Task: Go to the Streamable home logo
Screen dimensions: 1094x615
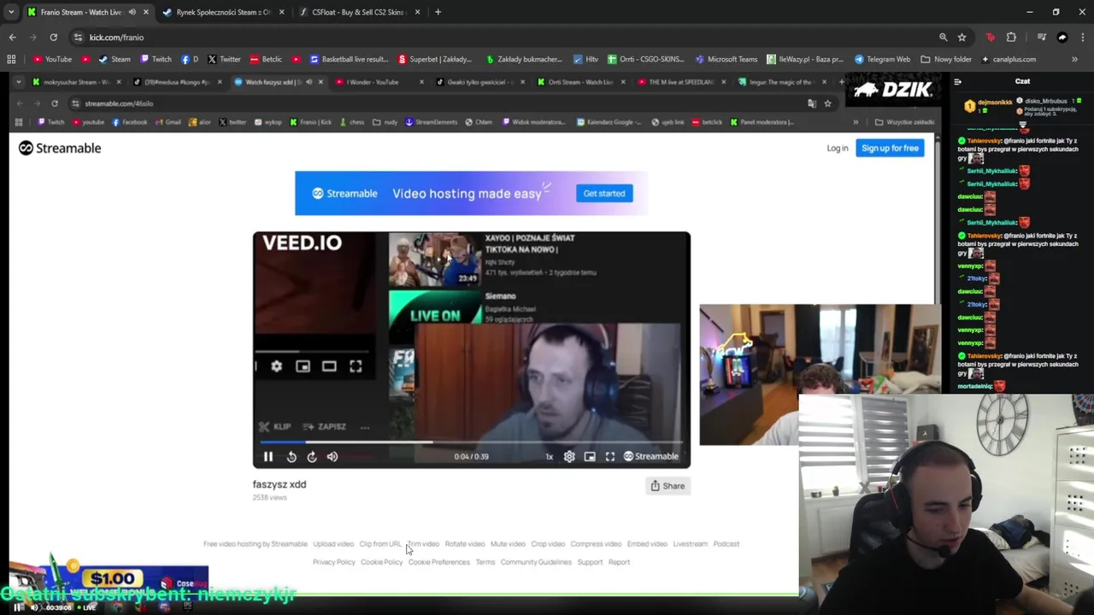Action: tap(60, 148)
